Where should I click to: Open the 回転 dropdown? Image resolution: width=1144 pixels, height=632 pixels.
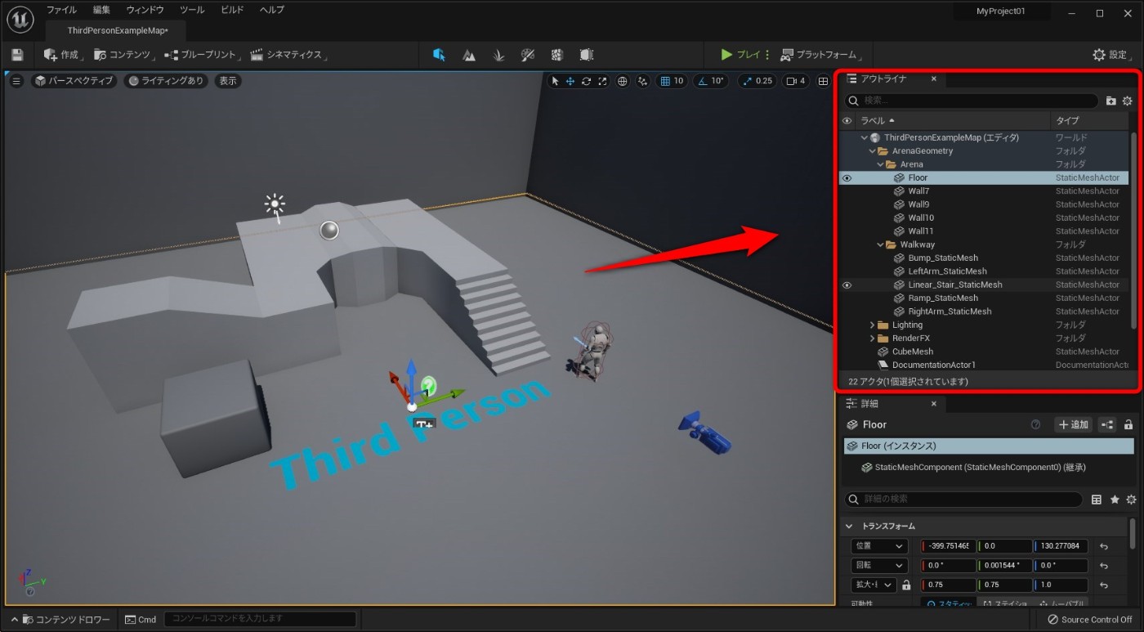tap(879, 566)
